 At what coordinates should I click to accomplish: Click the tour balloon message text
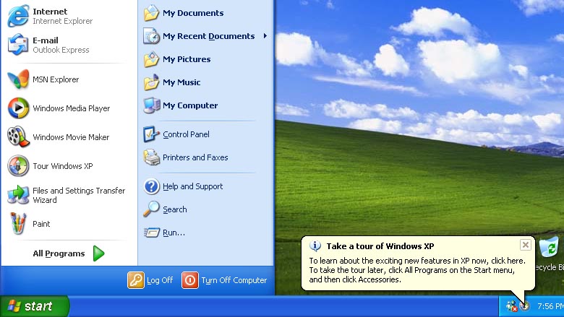417,270
